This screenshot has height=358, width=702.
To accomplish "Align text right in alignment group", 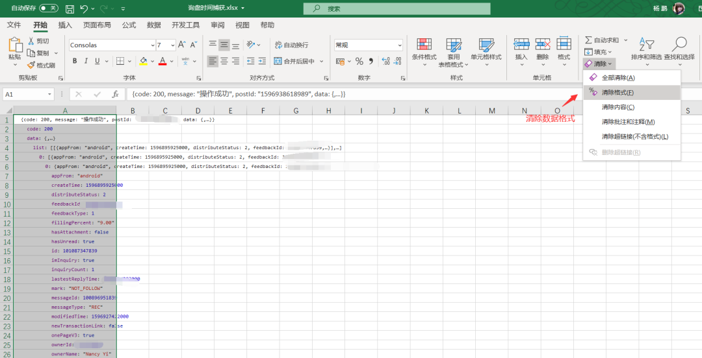I will [235, 61].
